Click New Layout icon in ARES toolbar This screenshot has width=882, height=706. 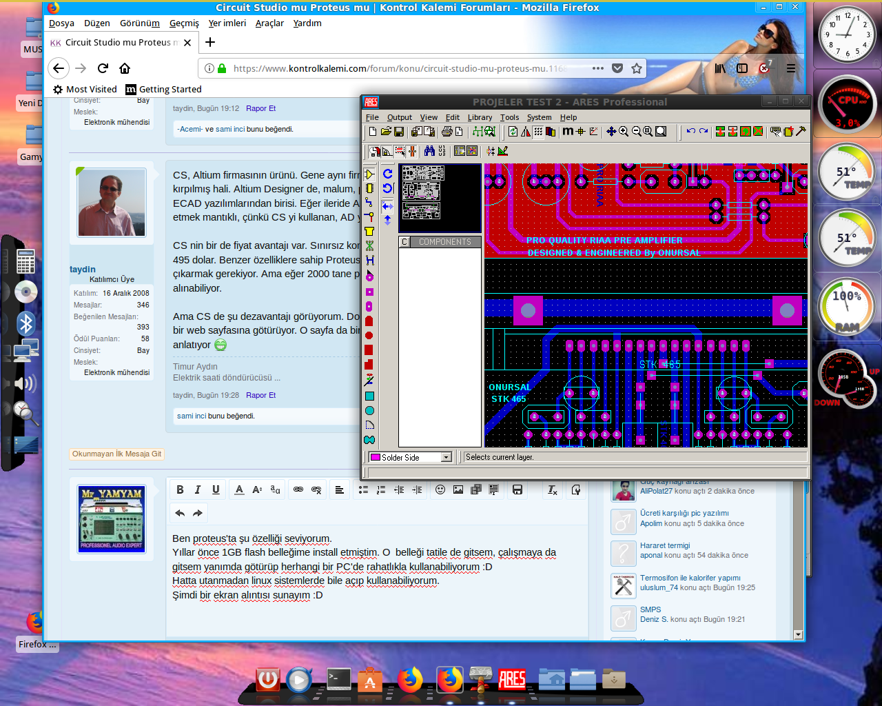coord(373,132)
